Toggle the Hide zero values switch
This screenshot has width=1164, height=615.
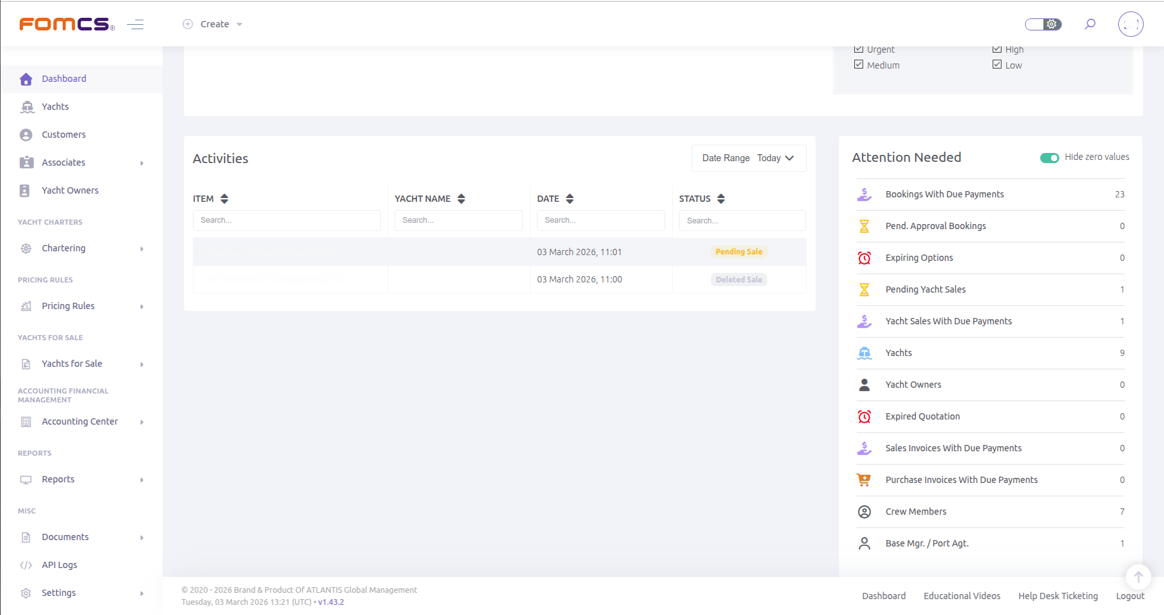1049,157
